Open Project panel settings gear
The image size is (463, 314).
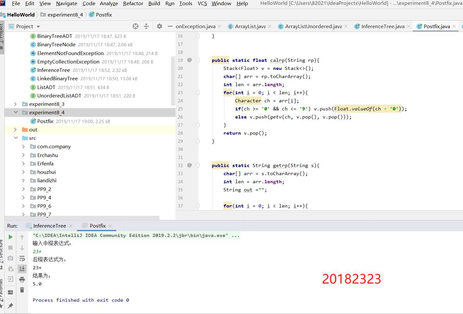(159, 26)
